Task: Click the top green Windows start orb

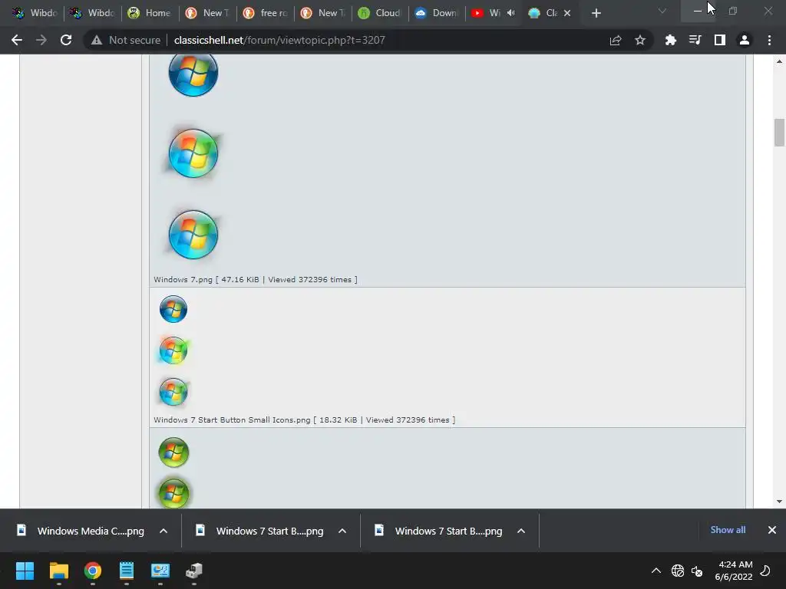Action: point(173,452)
